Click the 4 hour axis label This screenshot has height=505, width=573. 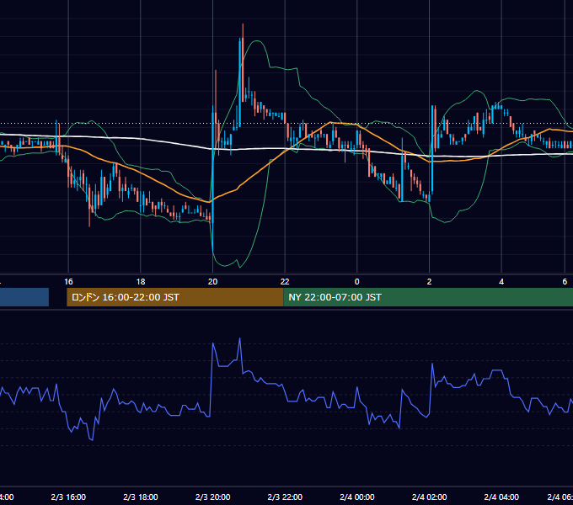(501, 282)
